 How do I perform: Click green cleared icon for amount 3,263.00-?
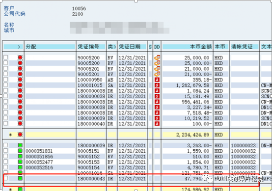(x=20, y=145)
